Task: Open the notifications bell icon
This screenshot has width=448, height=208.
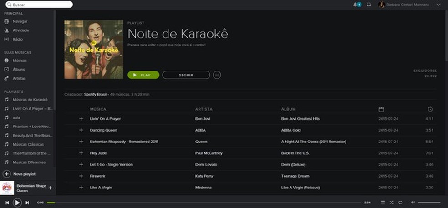Action: coord(355,5)
